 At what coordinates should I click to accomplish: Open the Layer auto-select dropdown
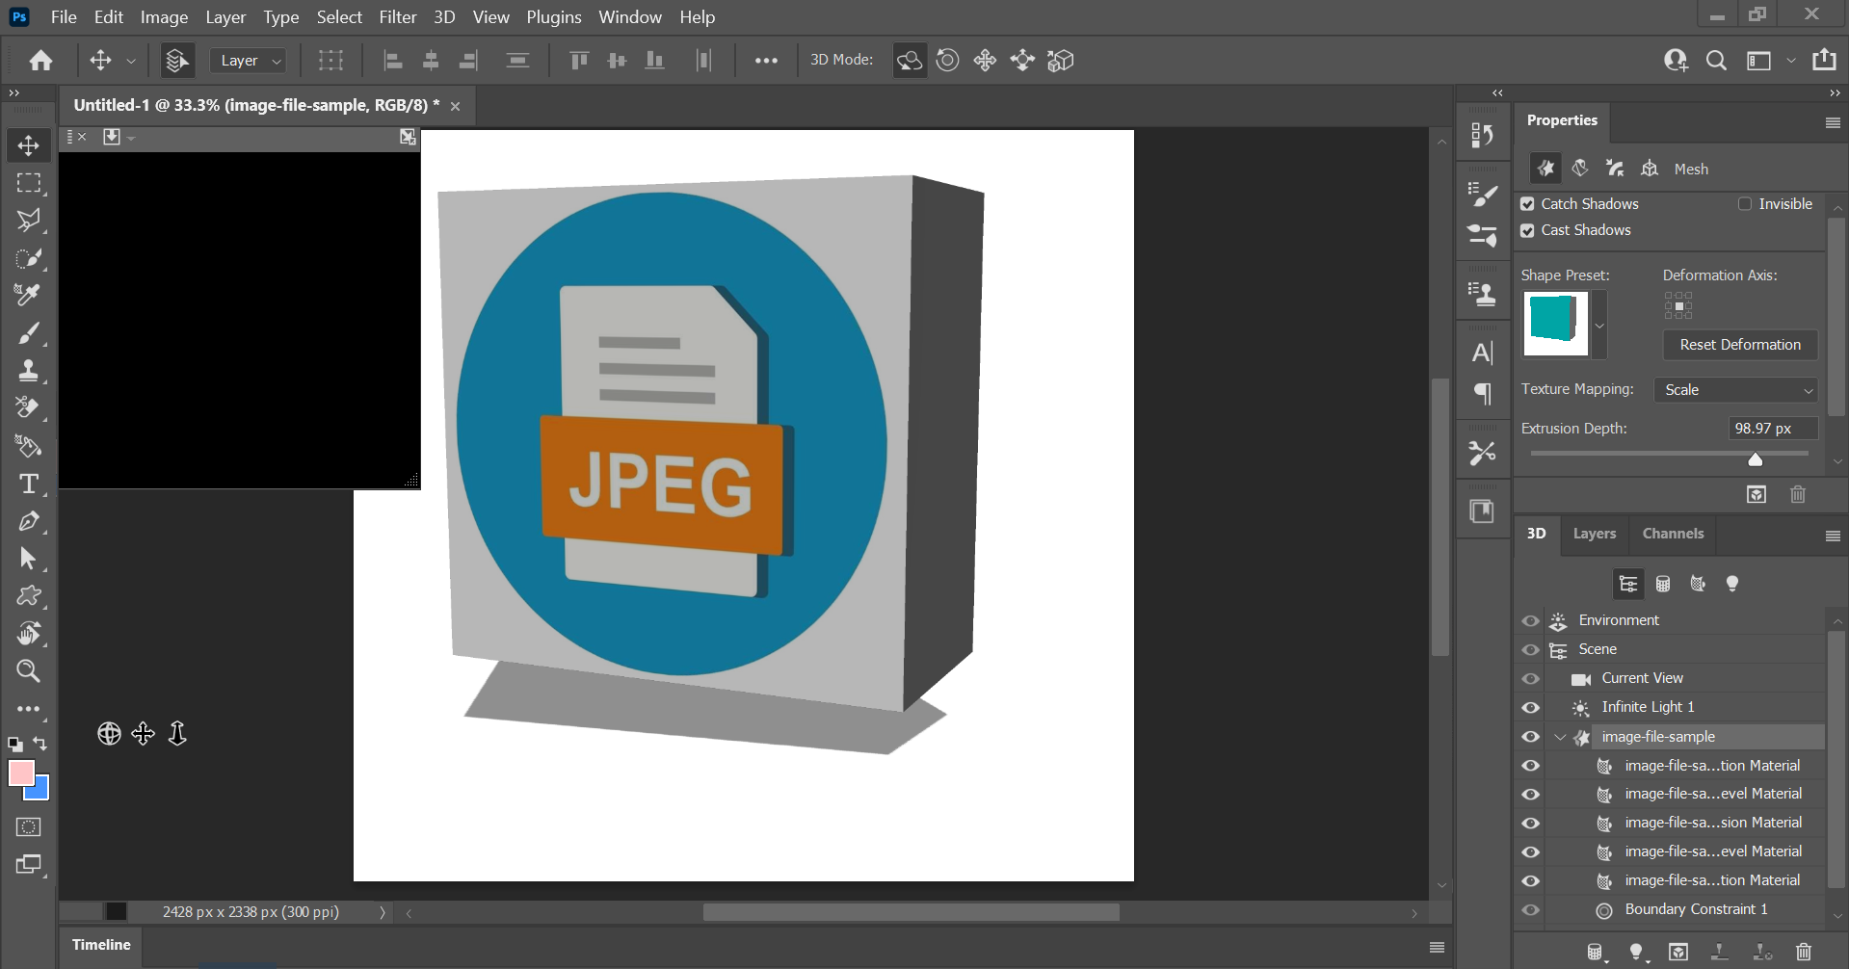(249, 61)
